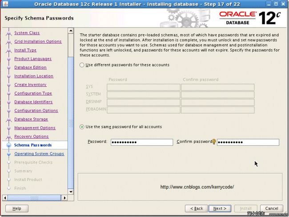289x217 pixels.
Task: Click the System Class step marker icon
Action: pos(8,33)
